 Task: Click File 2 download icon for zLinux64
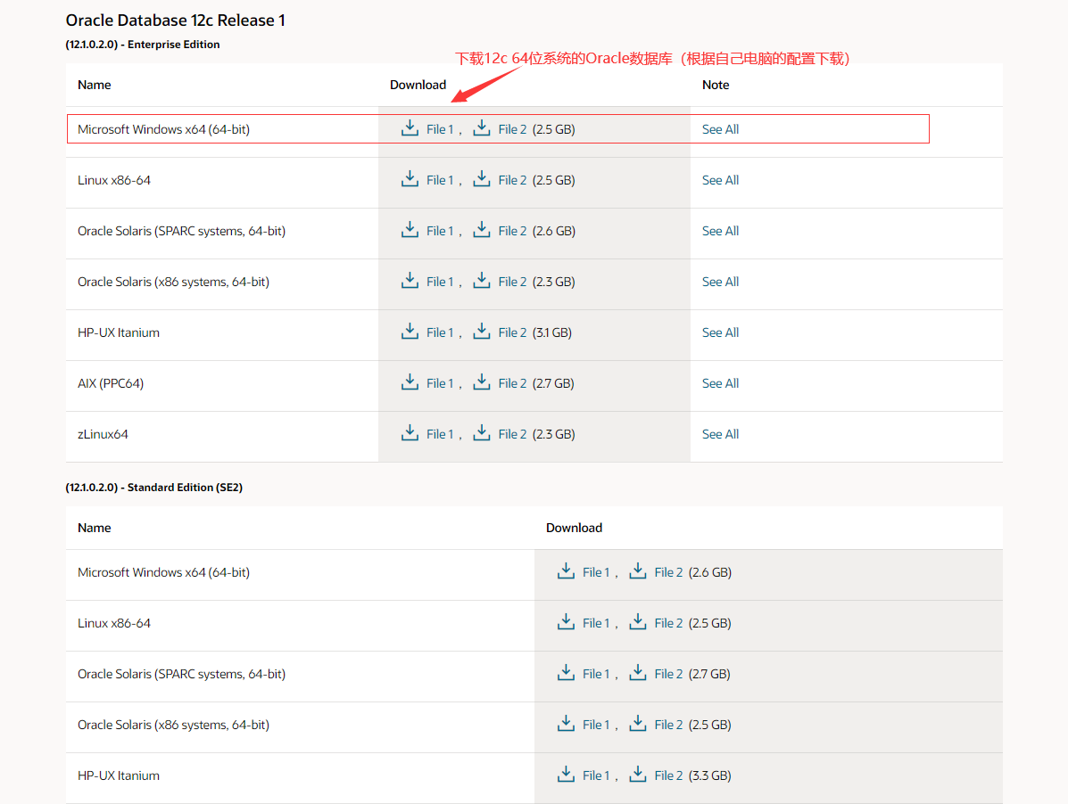tap(482, 432)
